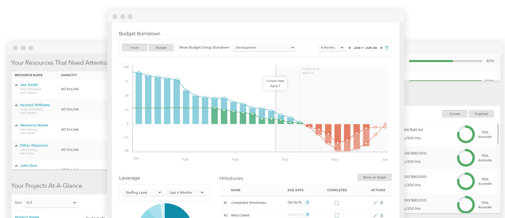The width and height of the screenshot is (505, 218).
Task: Open the calendar icon beside Jun 30
Action: 387,48
